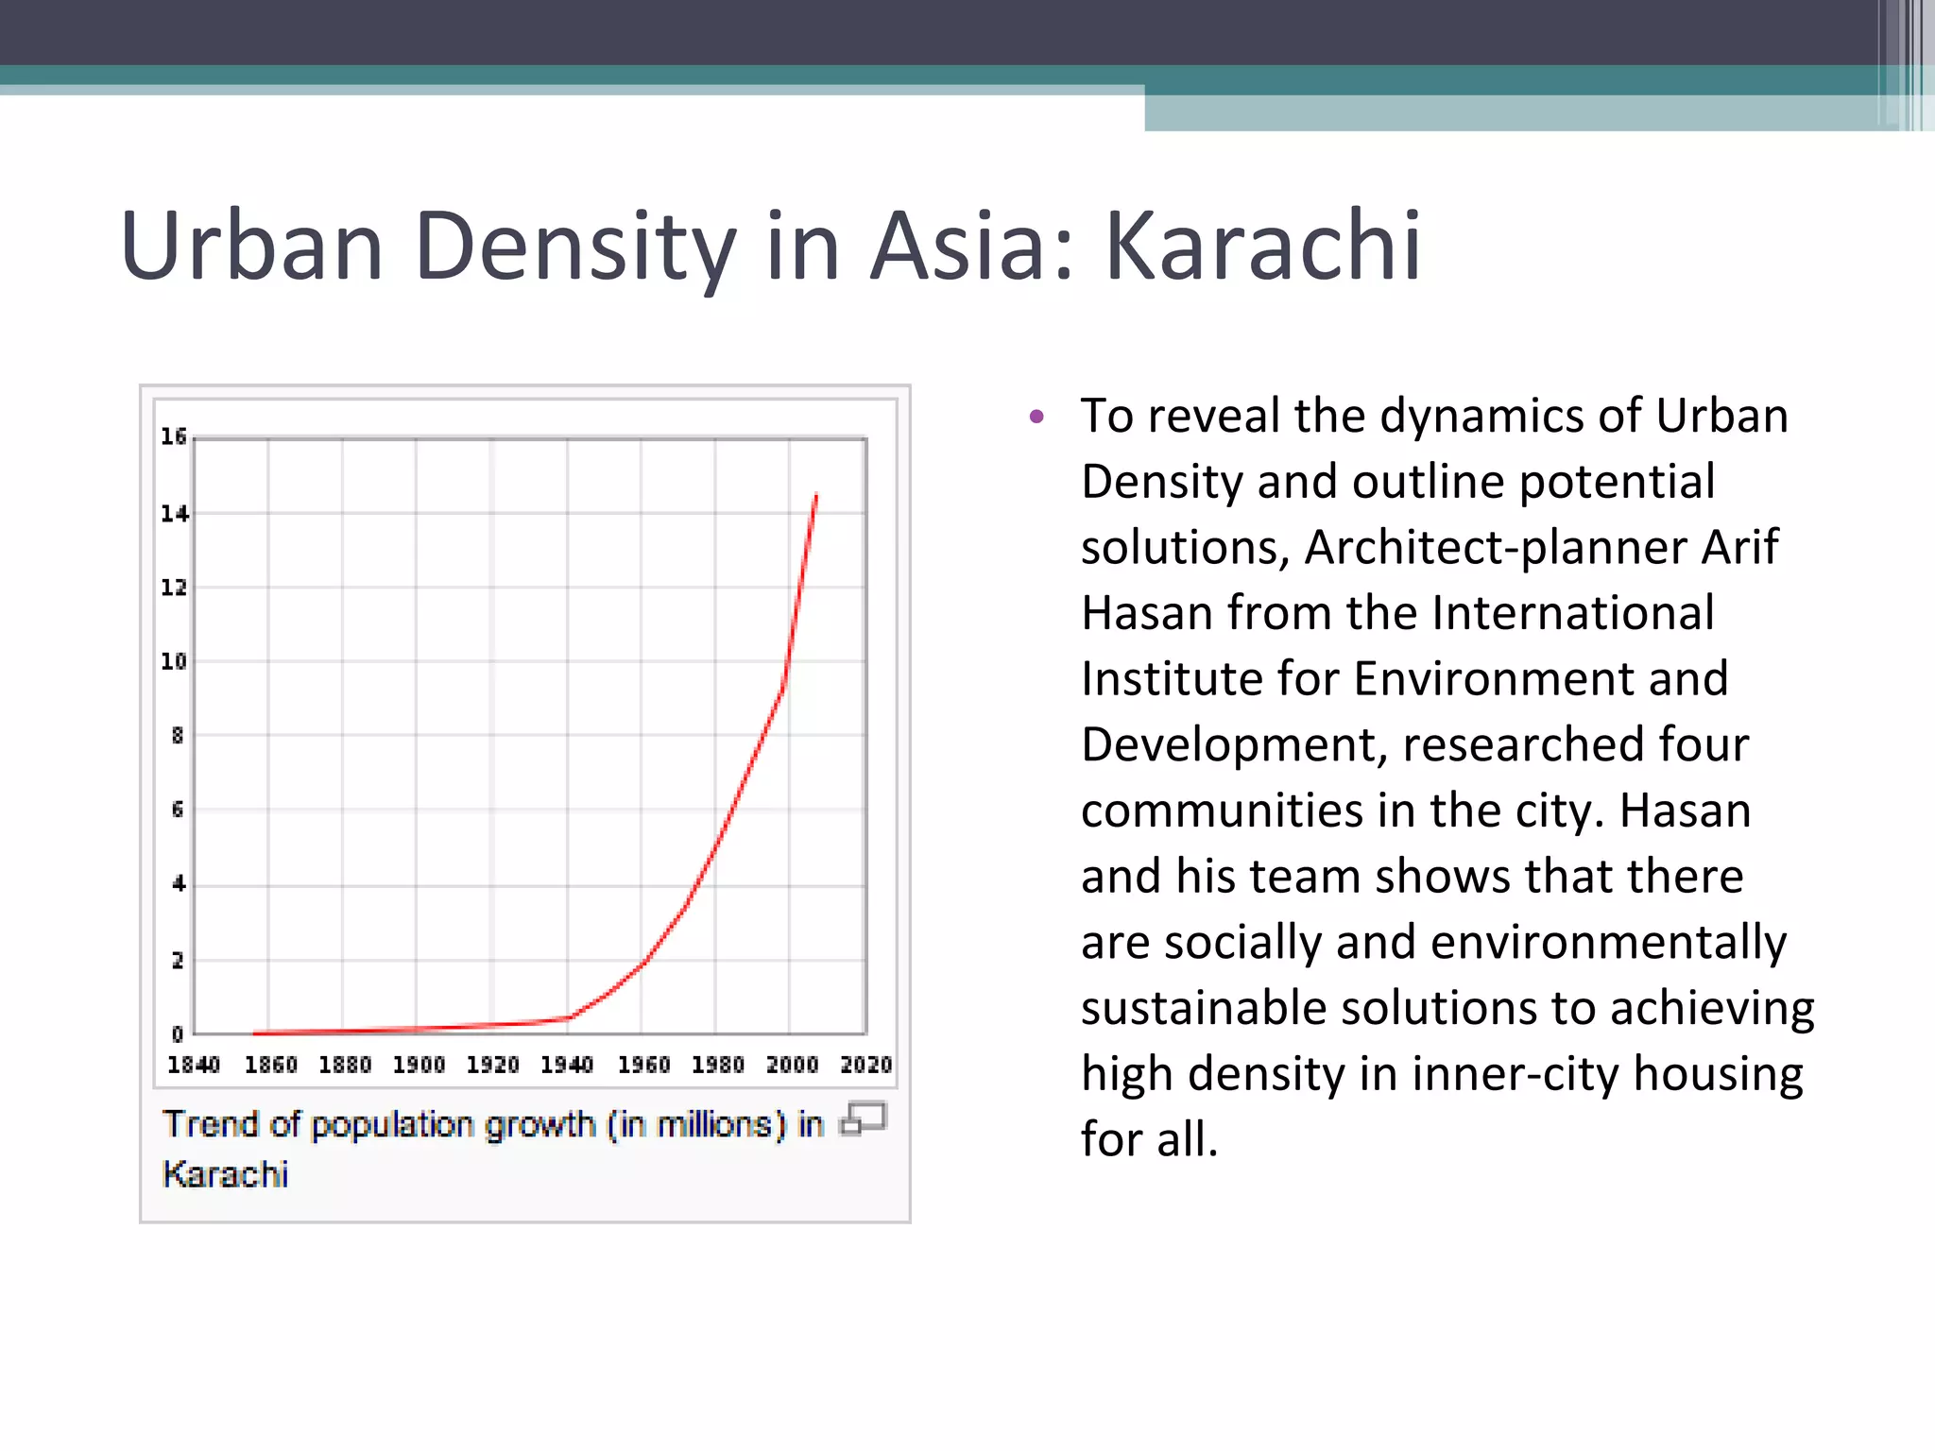Image resolution: width=1935 pixels, height=1451 pixels.
Task: Click the y-axis label 10
Action: click(174, 661)
